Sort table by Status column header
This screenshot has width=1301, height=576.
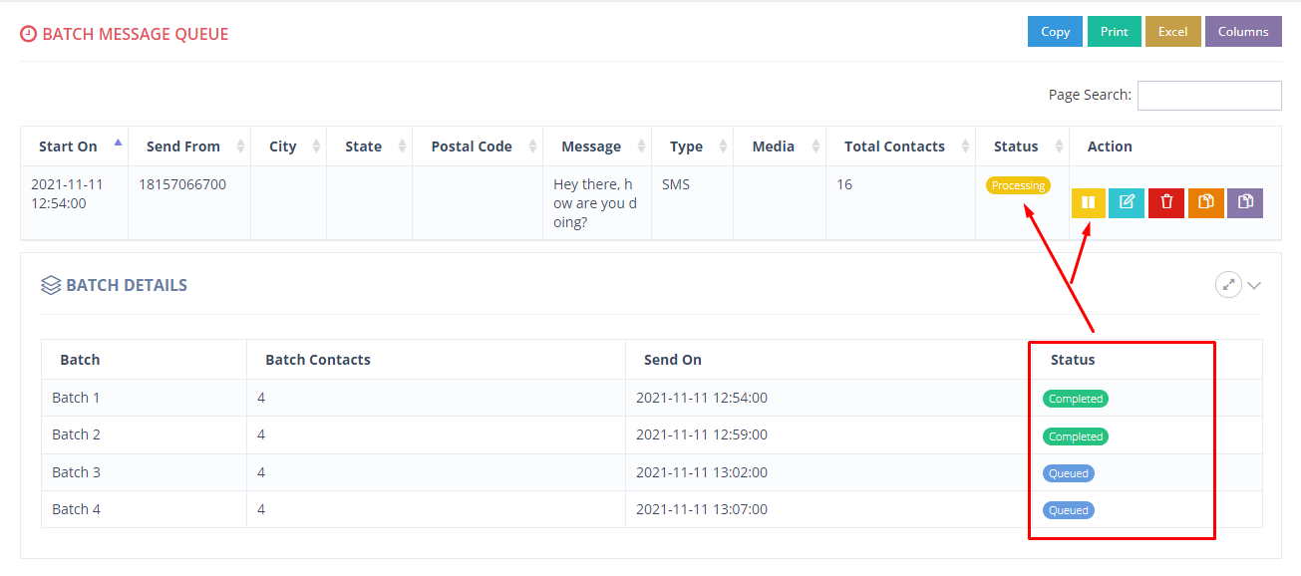pyautogui.click(x=1022, y=146)
